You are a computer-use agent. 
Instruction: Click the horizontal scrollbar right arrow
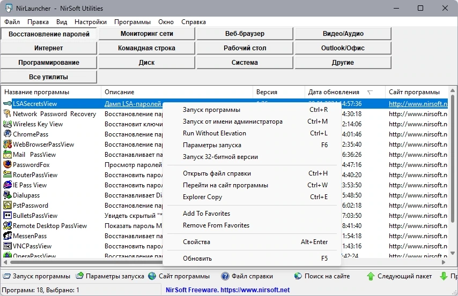coord(444,262)
